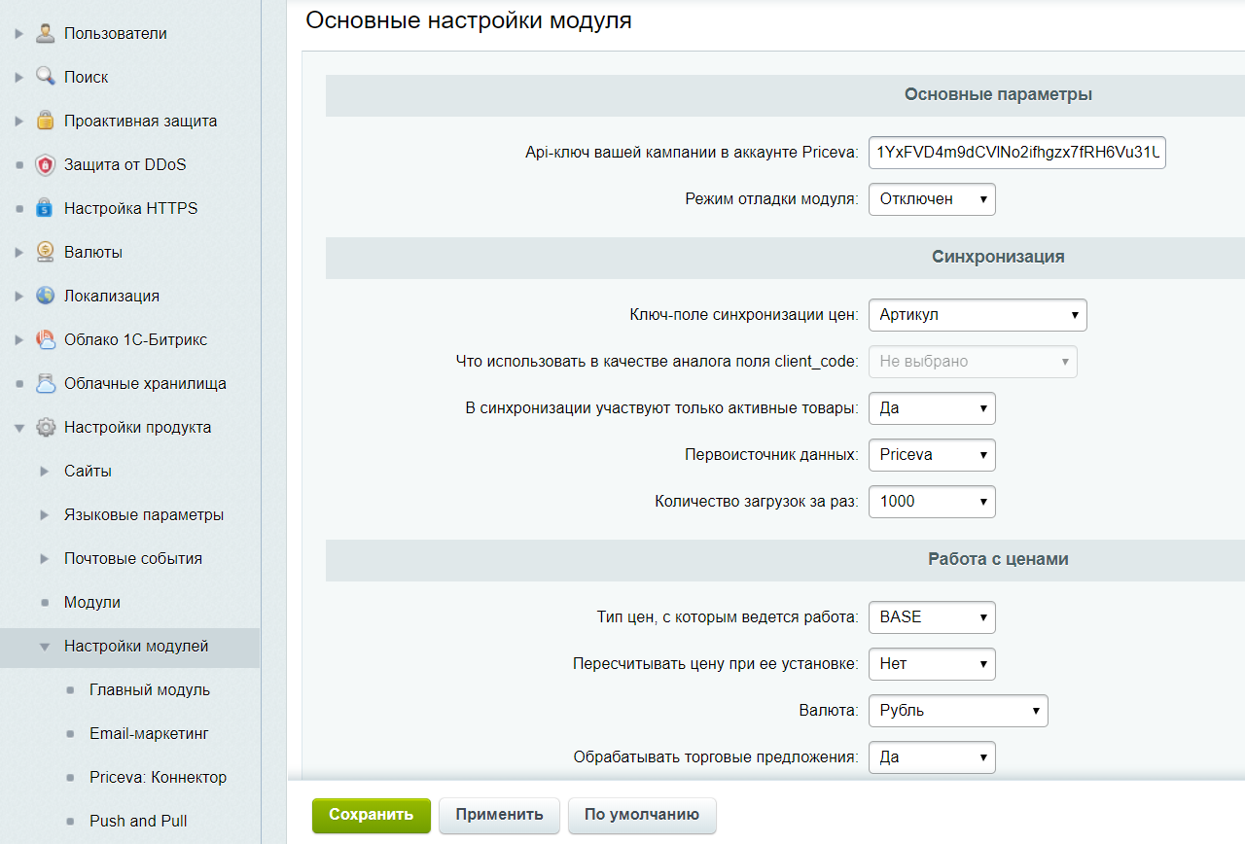Click the Облачные хранилища storage icon
The image size is (1245, 844).
46,383
